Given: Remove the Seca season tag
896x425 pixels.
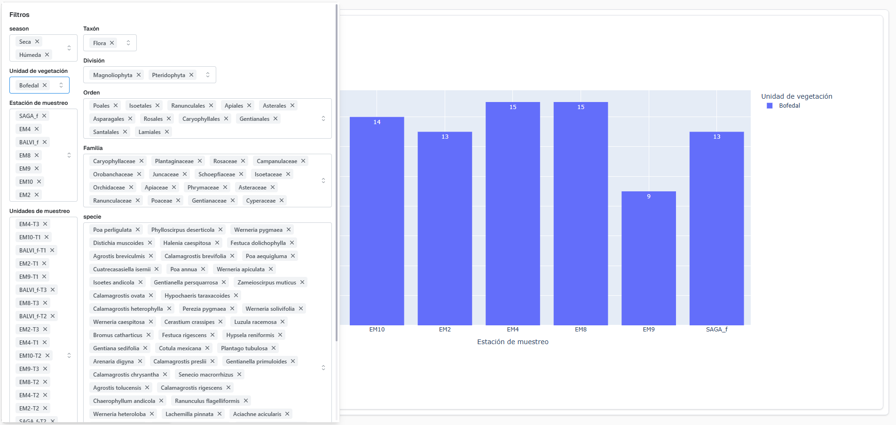Looking at the screenshot, I should pos(37,42).
